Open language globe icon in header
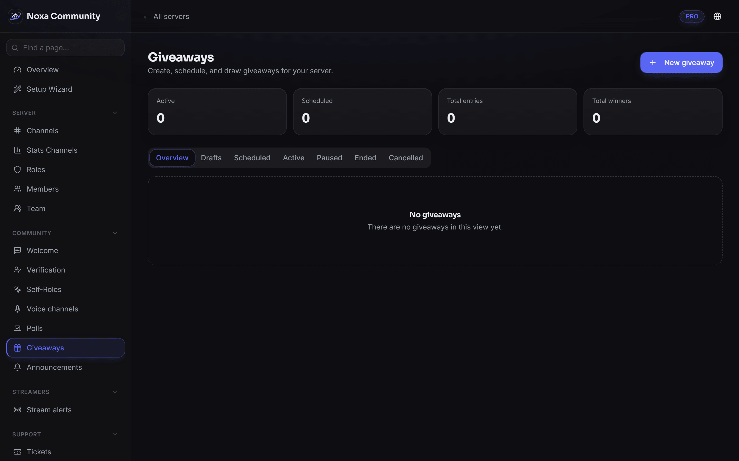The image size is (739, 461). point(717,16)
